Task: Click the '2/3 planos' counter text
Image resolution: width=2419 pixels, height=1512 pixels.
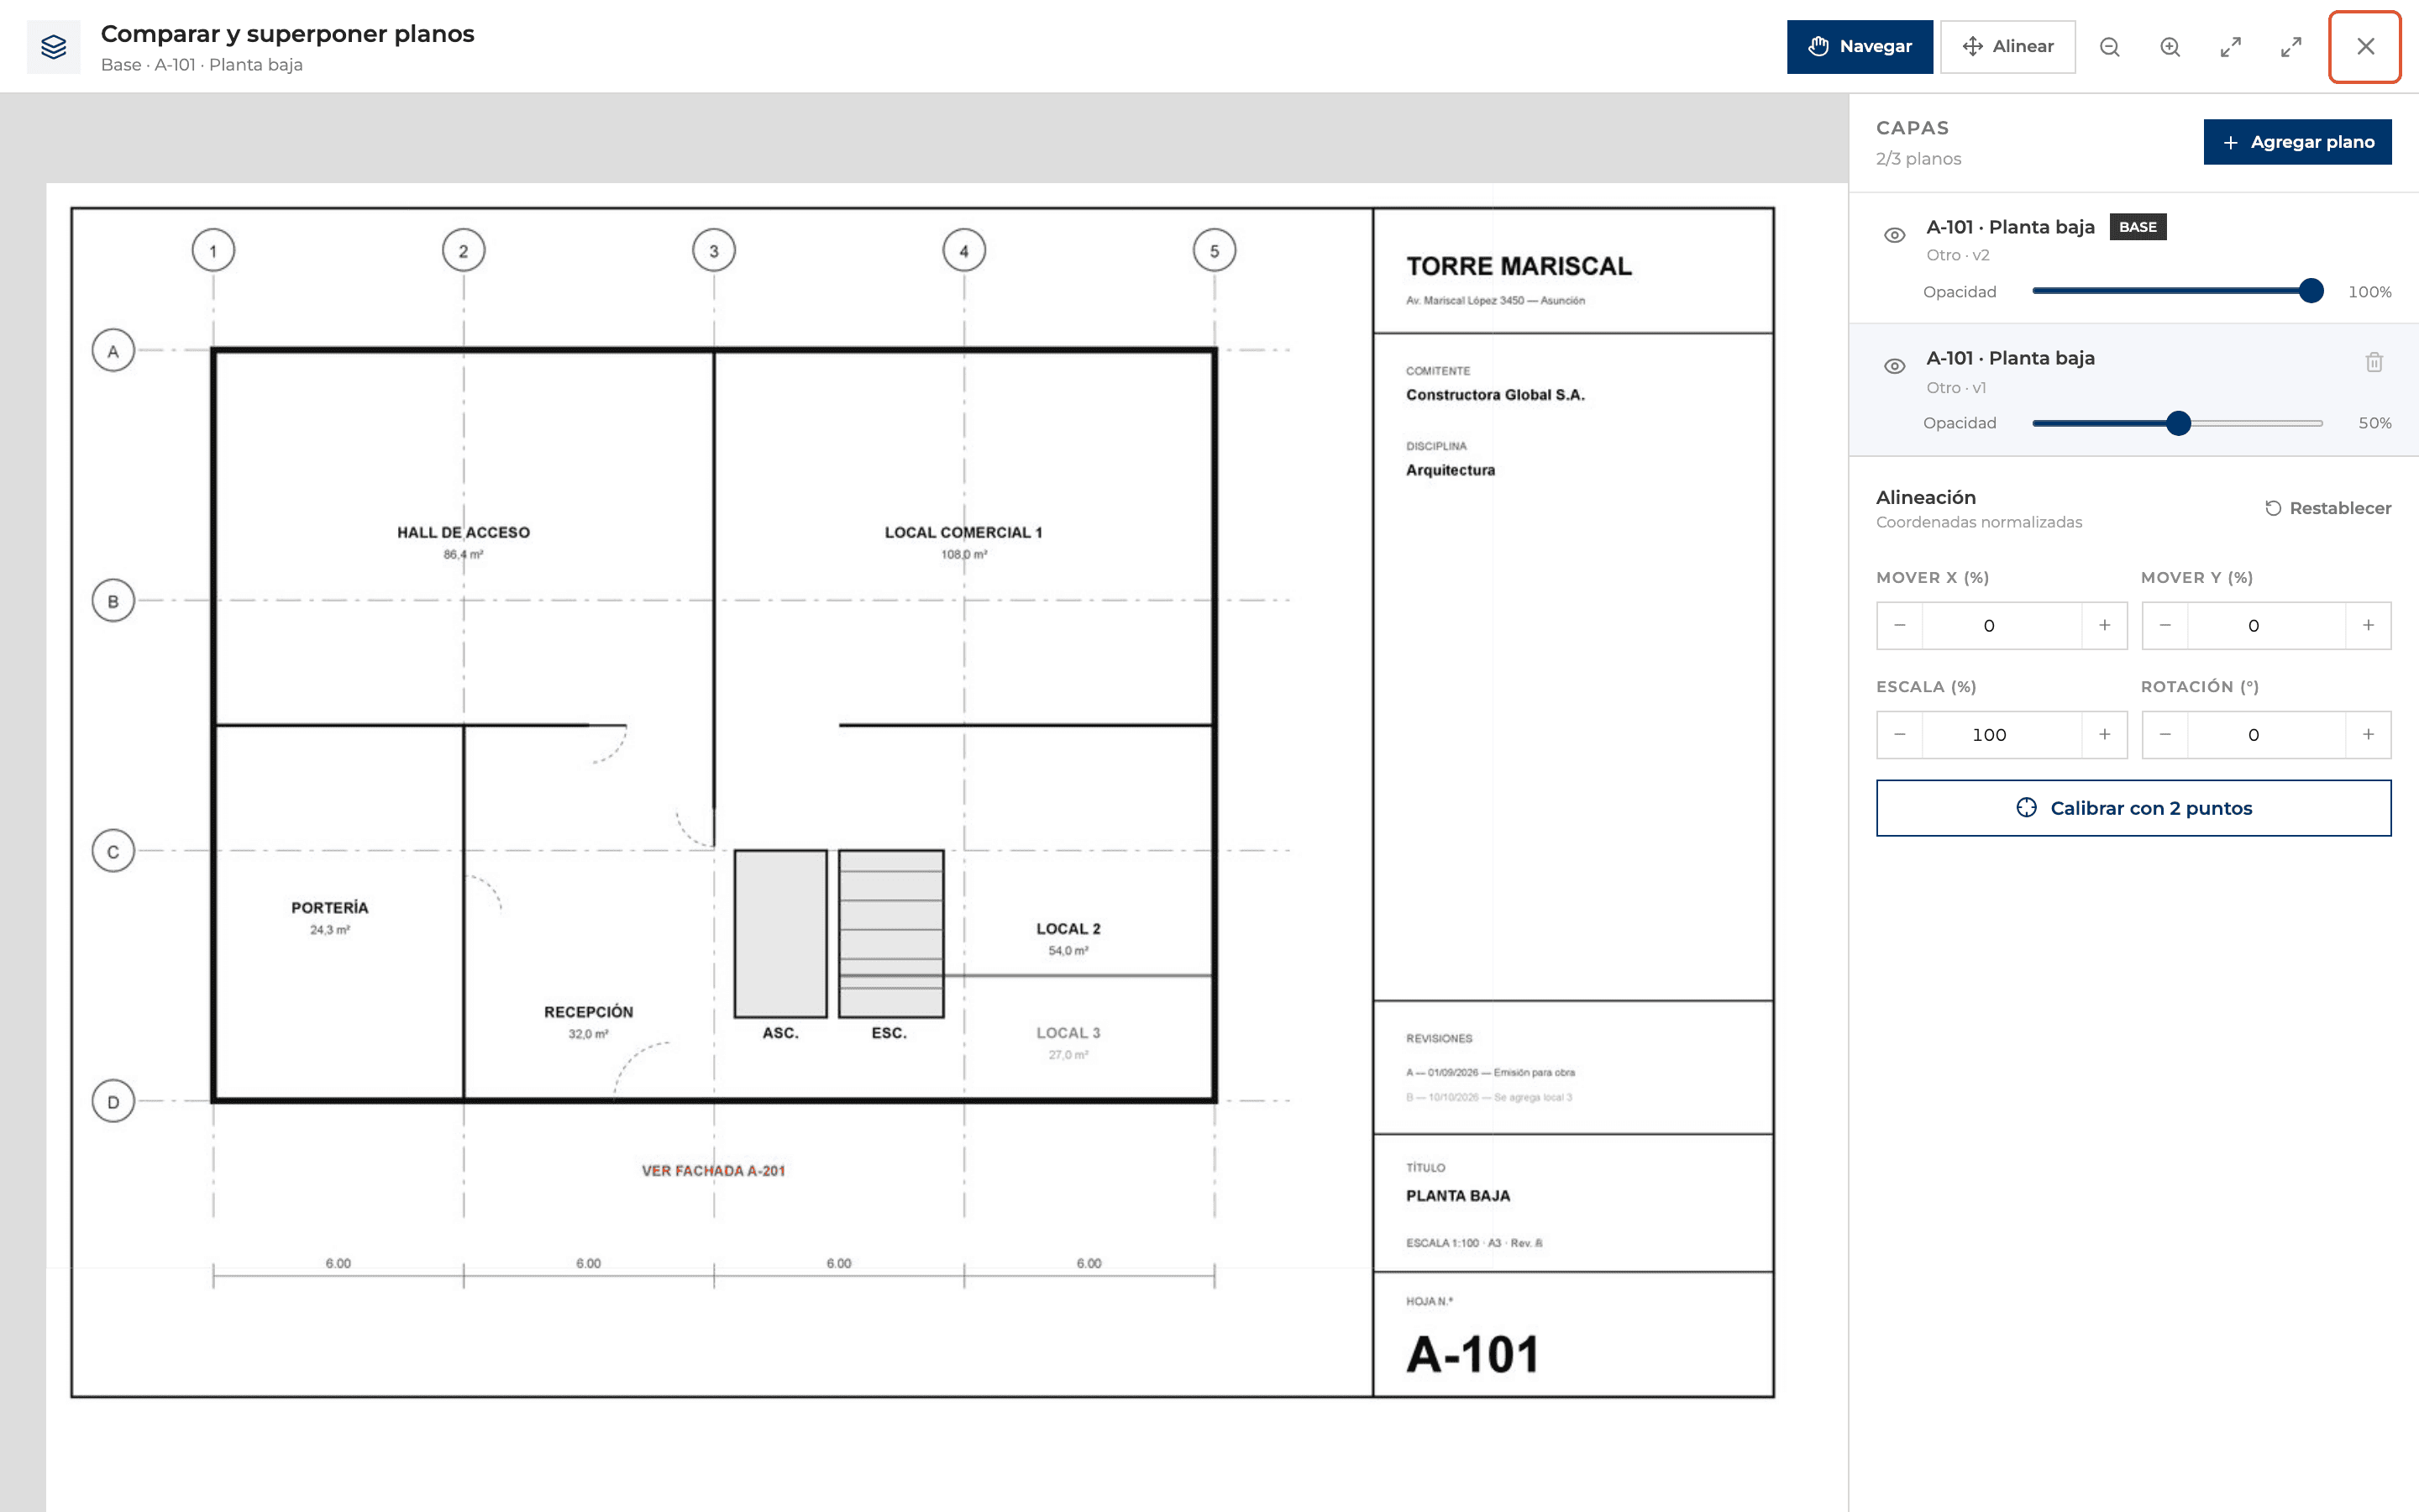Action: pos(1918,159)
